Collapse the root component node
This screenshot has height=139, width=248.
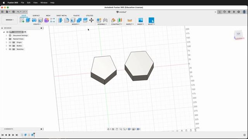pos(4,32)
